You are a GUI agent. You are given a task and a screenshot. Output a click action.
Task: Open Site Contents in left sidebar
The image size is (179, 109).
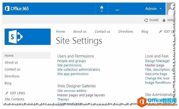point(14,99)
